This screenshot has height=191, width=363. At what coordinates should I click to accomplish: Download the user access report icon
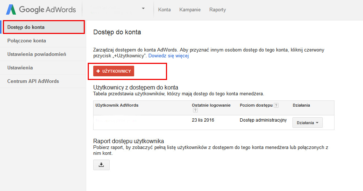tap(101, 165)
